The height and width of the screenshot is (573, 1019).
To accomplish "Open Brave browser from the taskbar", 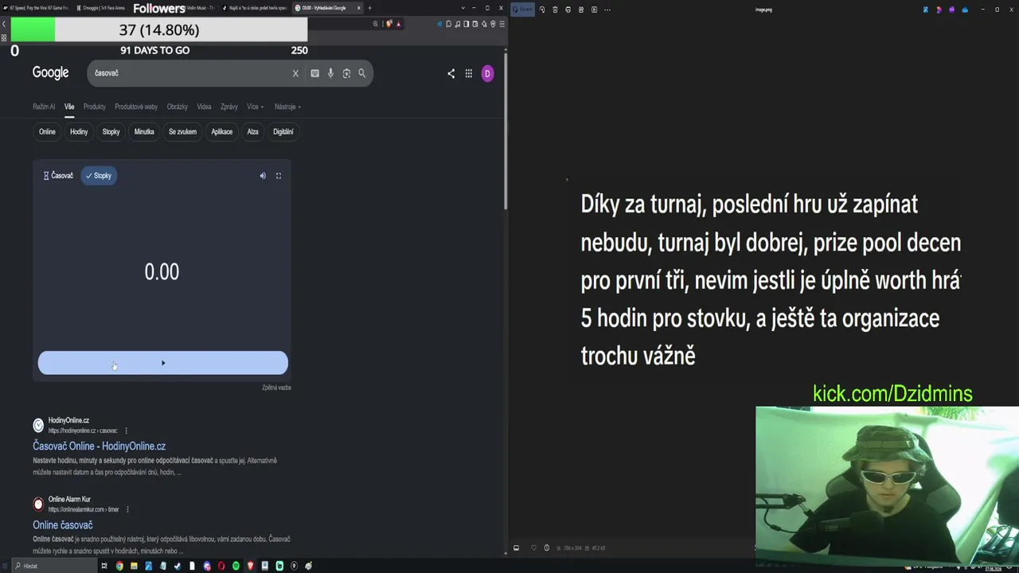I will [250, 566].
